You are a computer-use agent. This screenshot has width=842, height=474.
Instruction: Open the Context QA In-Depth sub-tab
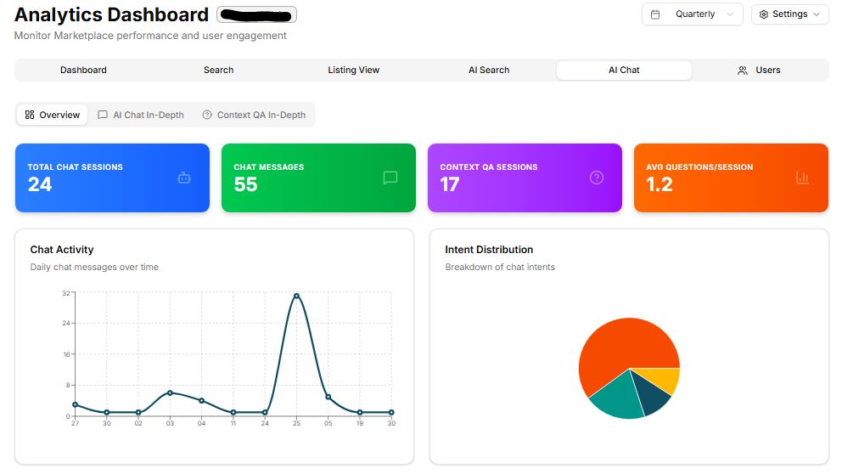(254, 115)
